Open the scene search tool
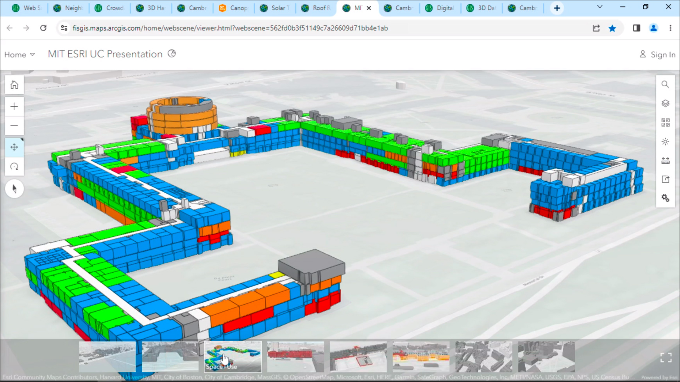Viewport: 680px width, 382px height. point(665,84)
